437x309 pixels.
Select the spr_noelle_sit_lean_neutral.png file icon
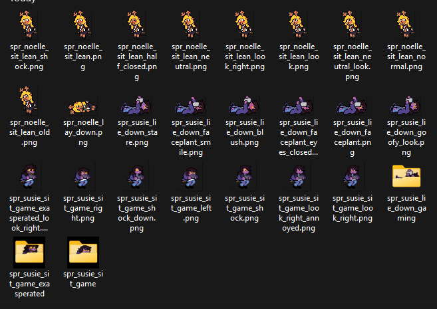[x=191, y=25]
